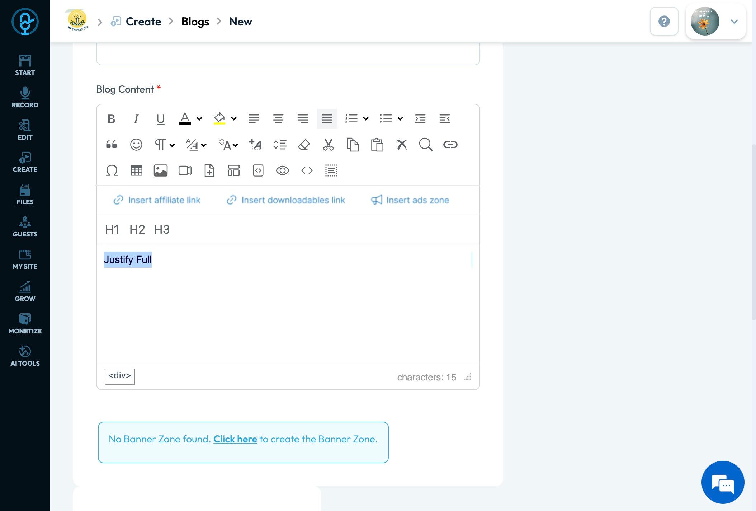The width and height of the screenshot is (756, 511).
Task: Expand the font color dropdown arrow
Action: coord(199,119)
